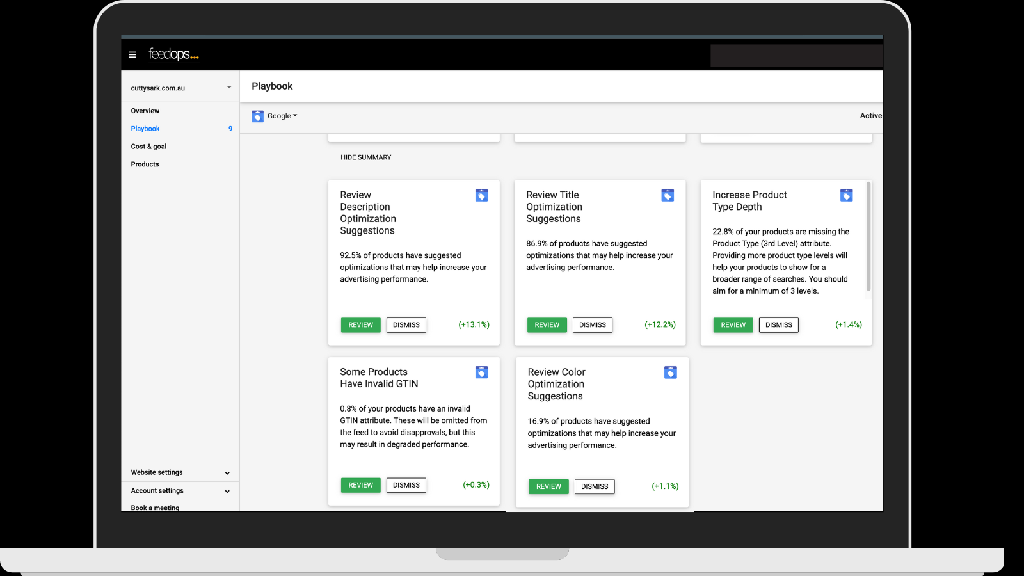Click the HIDE SUMMARY link
Image resolution: width=1024 pixels, height=576 pixels.
click(365, 157)
